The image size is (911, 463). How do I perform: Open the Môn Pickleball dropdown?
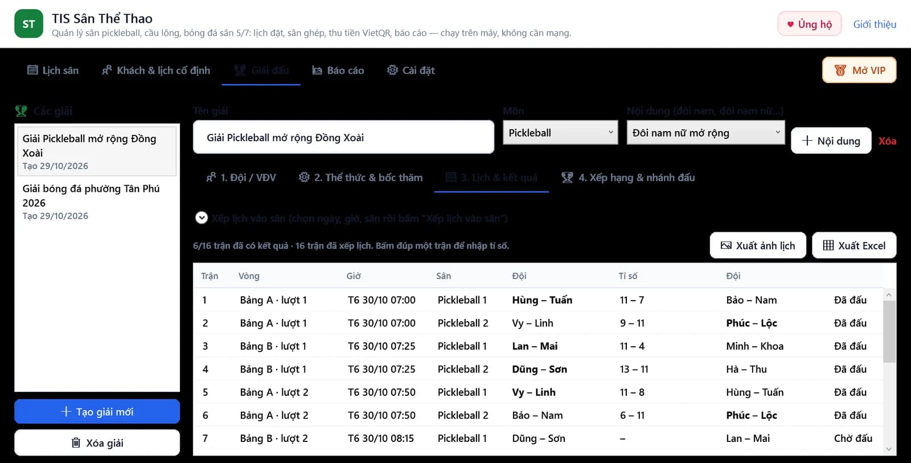click(x=560, y=133)
